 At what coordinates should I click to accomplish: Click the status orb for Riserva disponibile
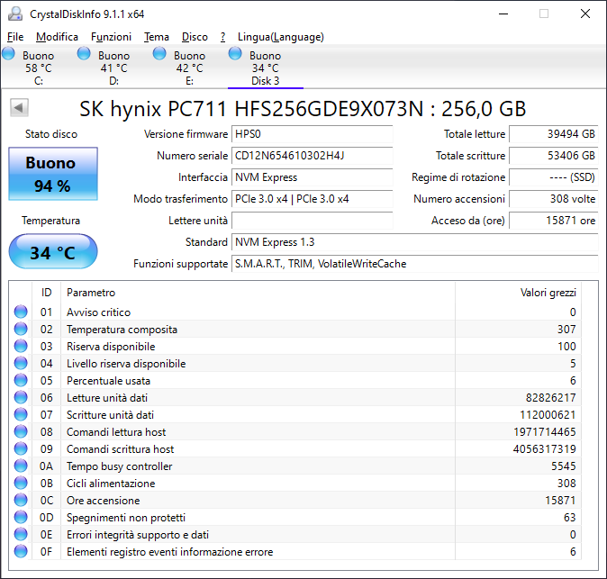(21, 346)
